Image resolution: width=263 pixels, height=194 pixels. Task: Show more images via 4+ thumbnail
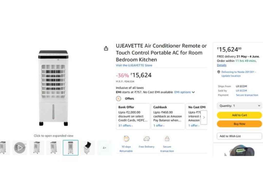[x=104, y=148]
